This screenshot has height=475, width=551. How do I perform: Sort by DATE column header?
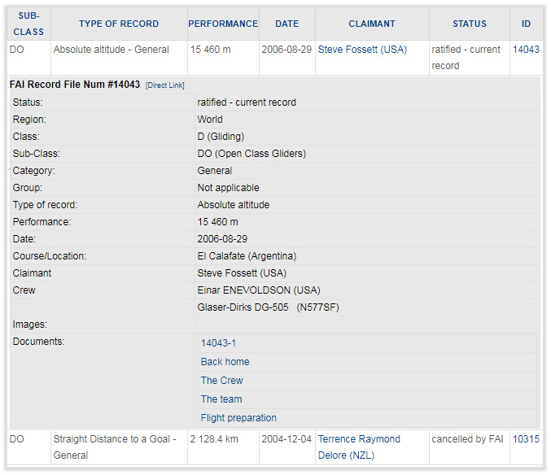(287, 24)
